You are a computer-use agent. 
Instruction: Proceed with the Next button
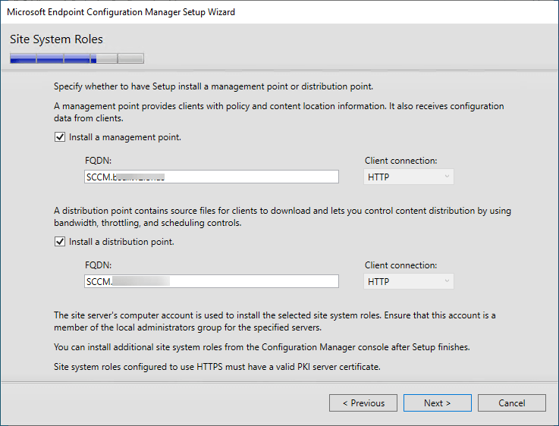click(x=438, y=403)
